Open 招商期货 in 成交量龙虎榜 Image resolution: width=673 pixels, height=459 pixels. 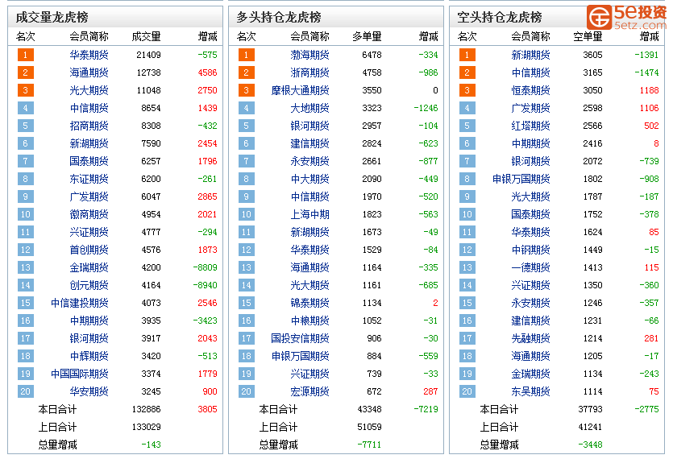click(89, 126)
